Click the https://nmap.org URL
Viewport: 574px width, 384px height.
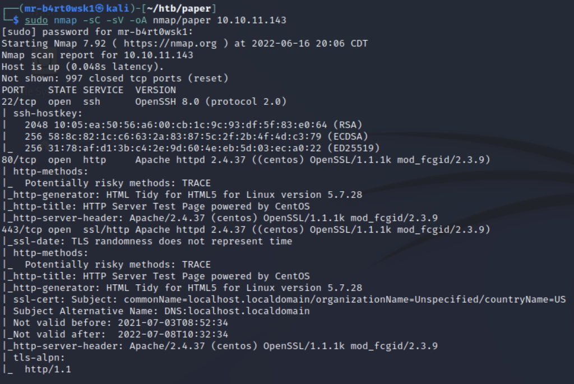coord(170,44)
